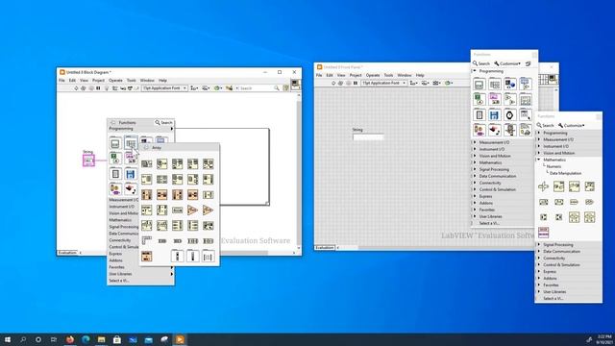Click Search in Block Diagram Functions popup
Viewport: 615px width, 346px height.
[x=163, y=122]
